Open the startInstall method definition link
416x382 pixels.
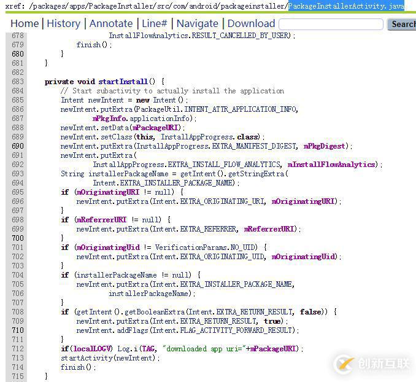(123, 82)
